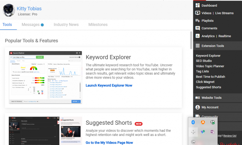Collapse the Extension Tools section

coord(213,46)
